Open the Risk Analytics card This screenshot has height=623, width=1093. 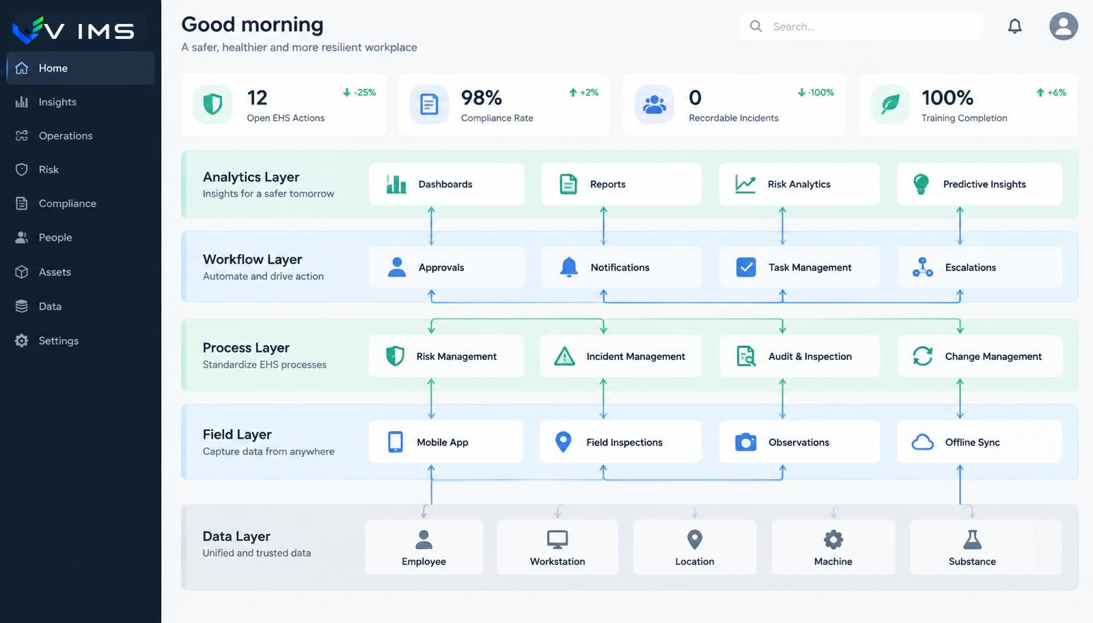point(799,184)
